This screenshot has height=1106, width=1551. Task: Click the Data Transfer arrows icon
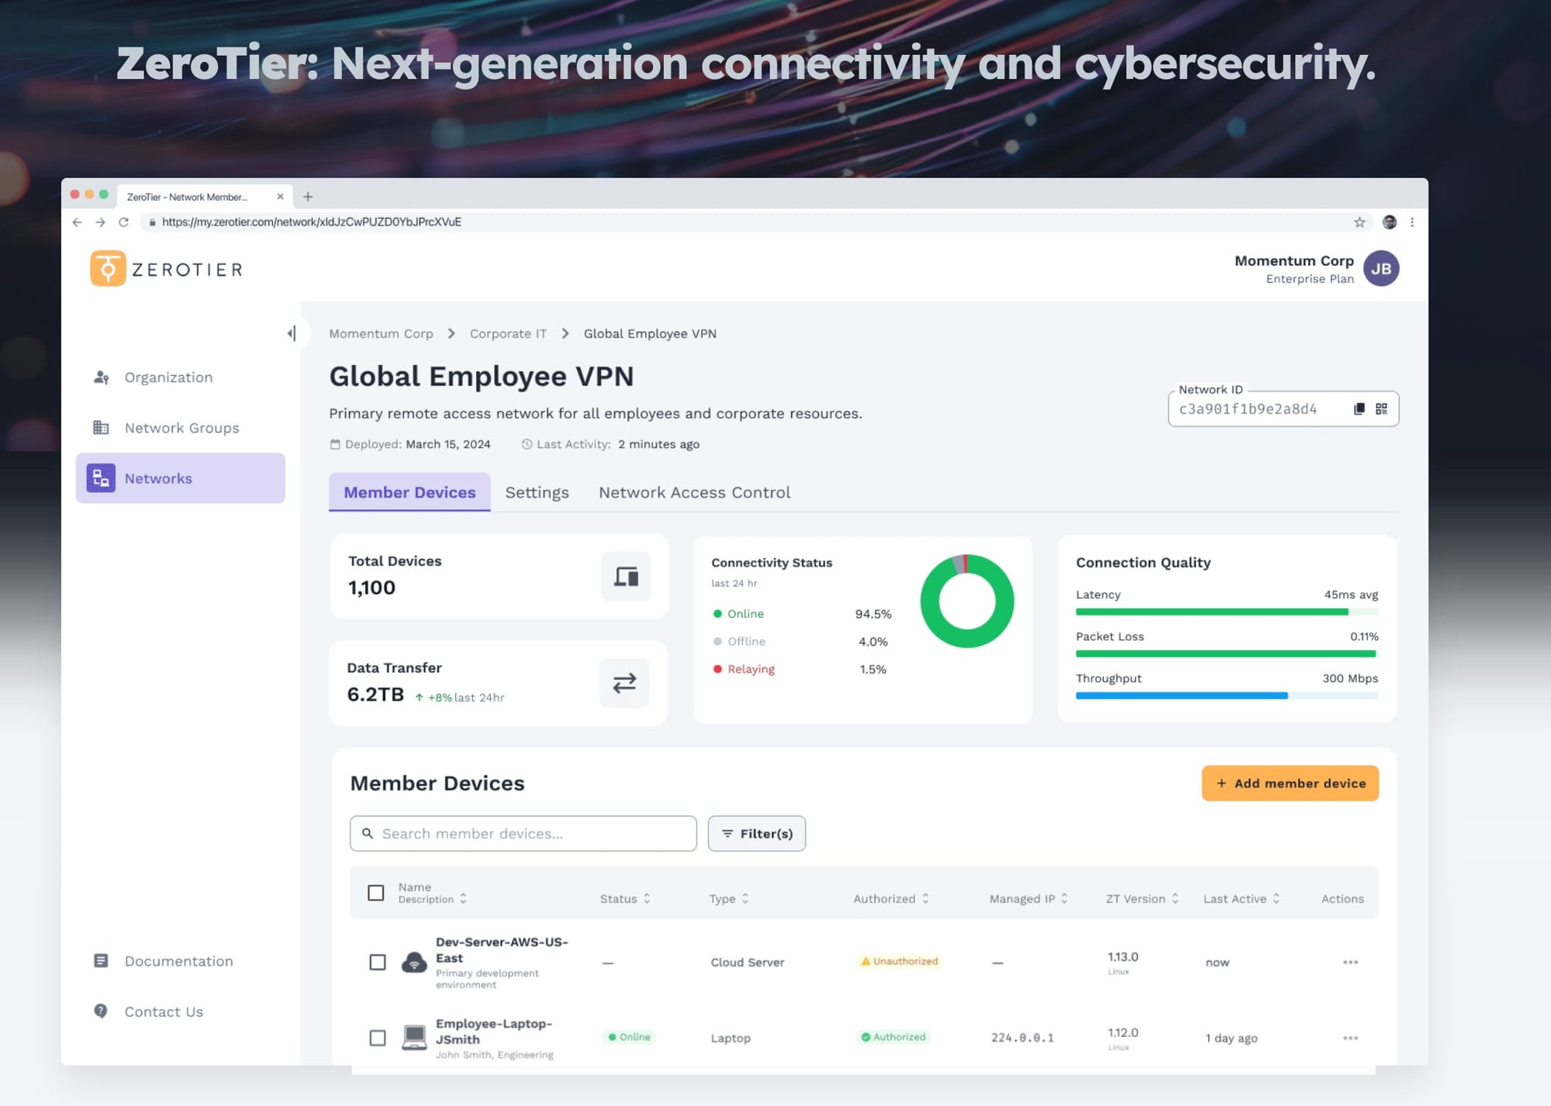pyautogui.click(x=624, y=683)
